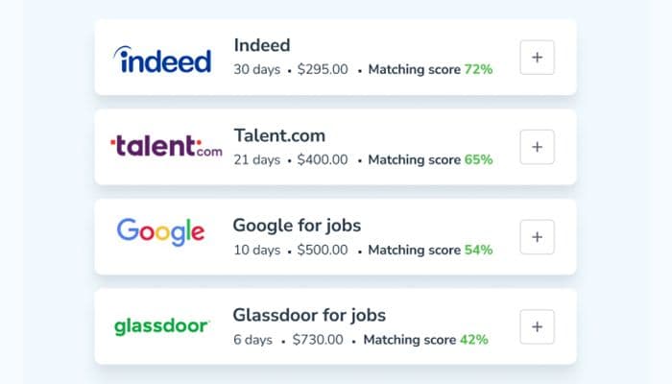This screenshot has width=672, height=384.
Task: Click the $400.00 price on Talent.com
Action: coord(323,159)
